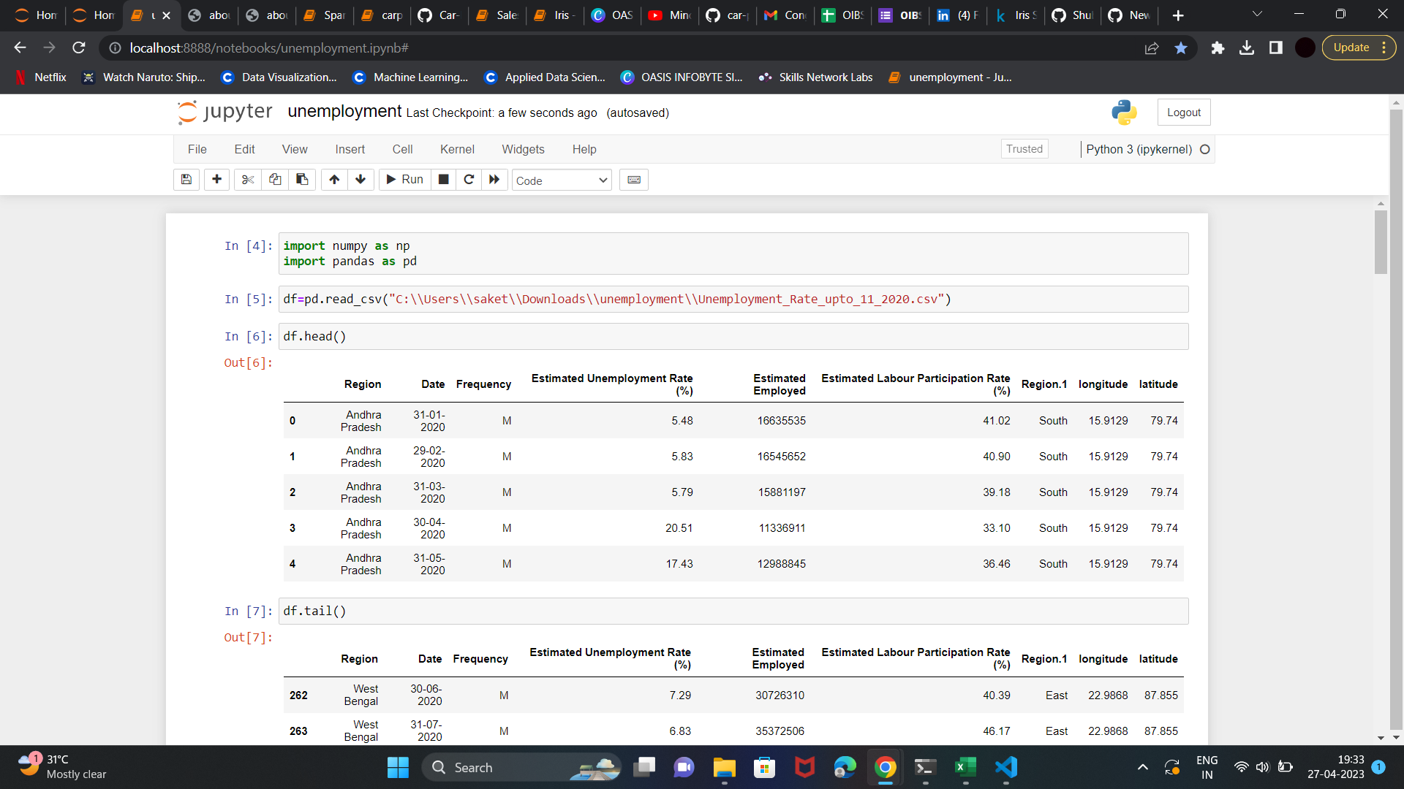
Task: Restart kernel and run all via fast-forward icon
Action: 494,180
